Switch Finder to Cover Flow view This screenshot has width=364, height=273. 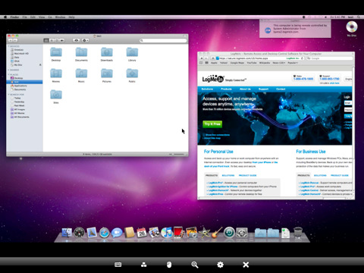(62, 40)
